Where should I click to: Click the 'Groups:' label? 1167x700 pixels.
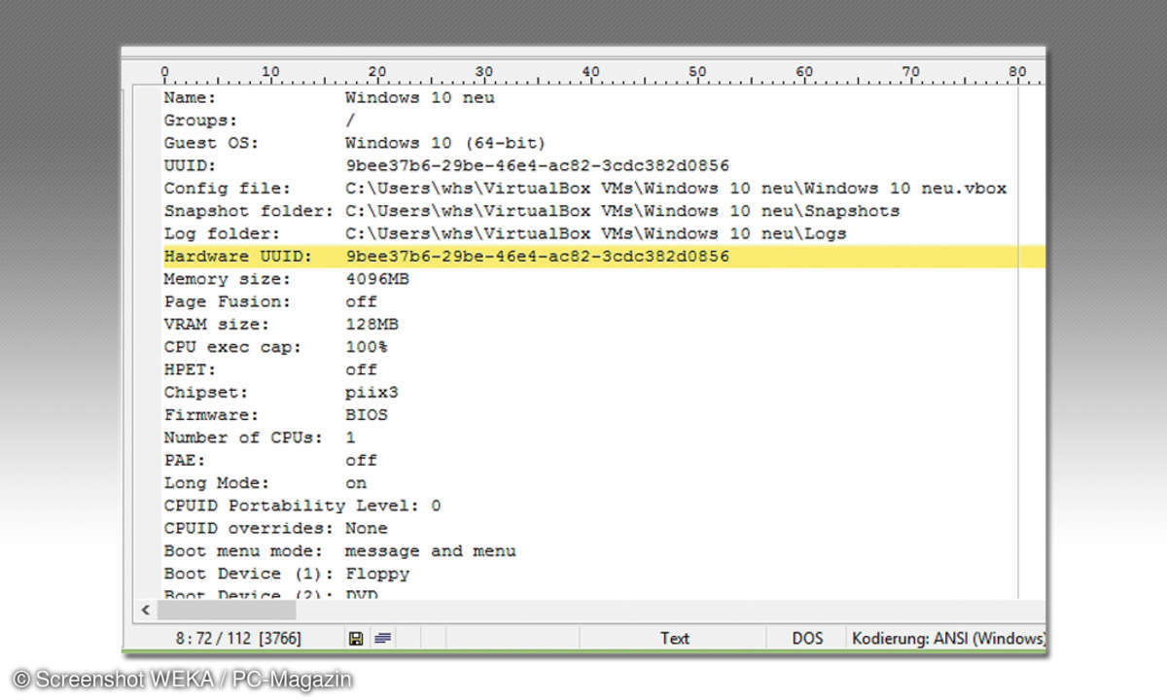point(200,121)
